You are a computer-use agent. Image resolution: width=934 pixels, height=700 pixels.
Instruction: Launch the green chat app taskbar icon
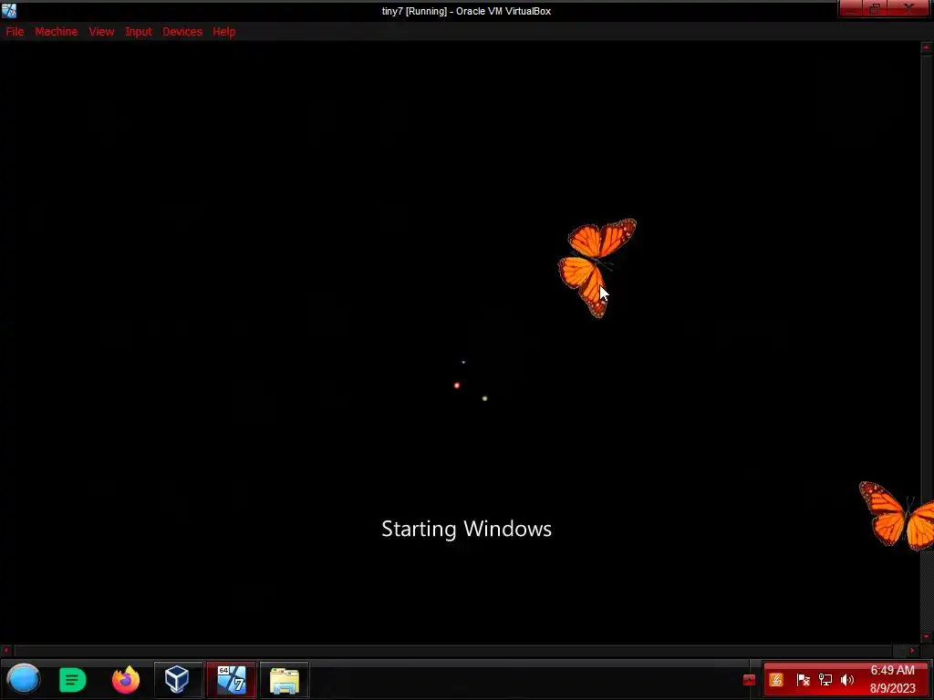(73, 679)
